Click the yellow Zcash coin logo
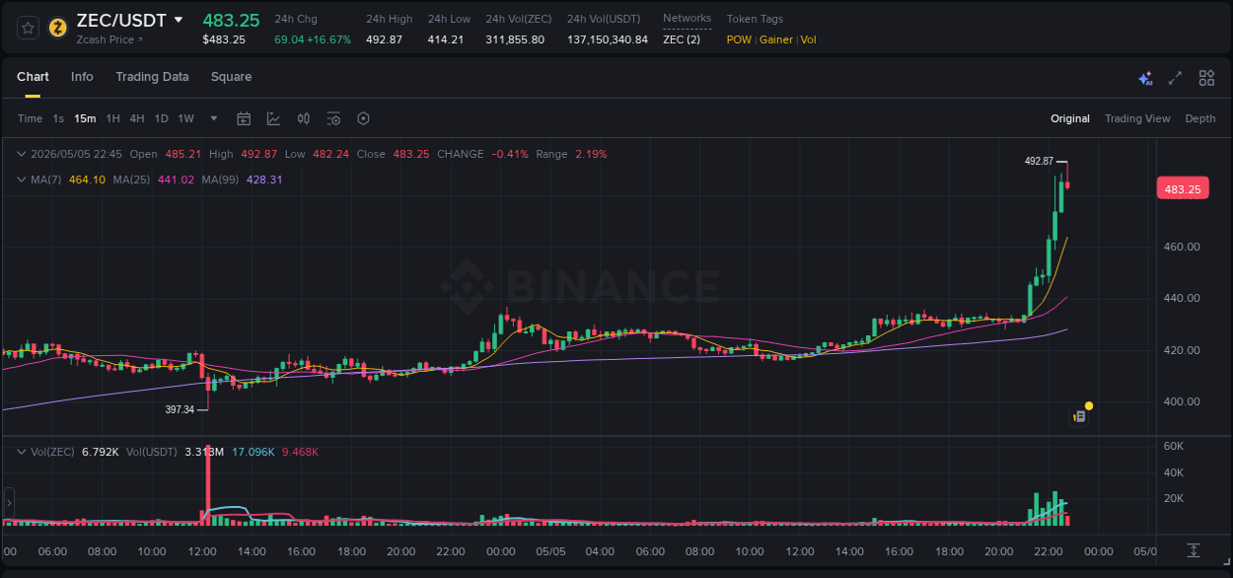Screen dimensions: 1233x578 point(58,28)
